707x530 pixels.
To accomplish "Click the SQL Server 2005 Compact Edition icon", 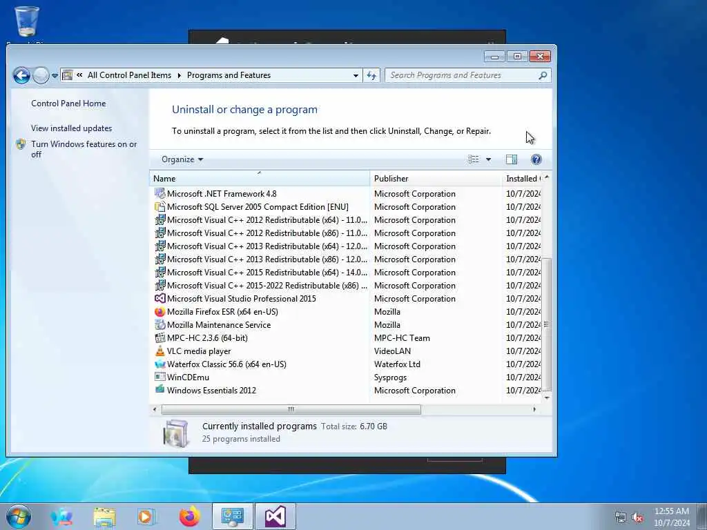I will click(x=160, y=206).
